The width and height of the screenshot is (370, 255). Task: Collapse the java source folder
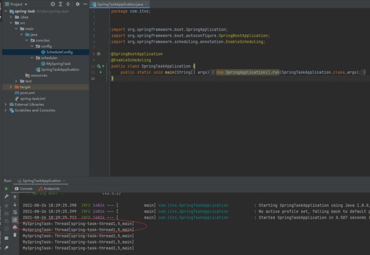pyautogui.click(x=22, y=35)
